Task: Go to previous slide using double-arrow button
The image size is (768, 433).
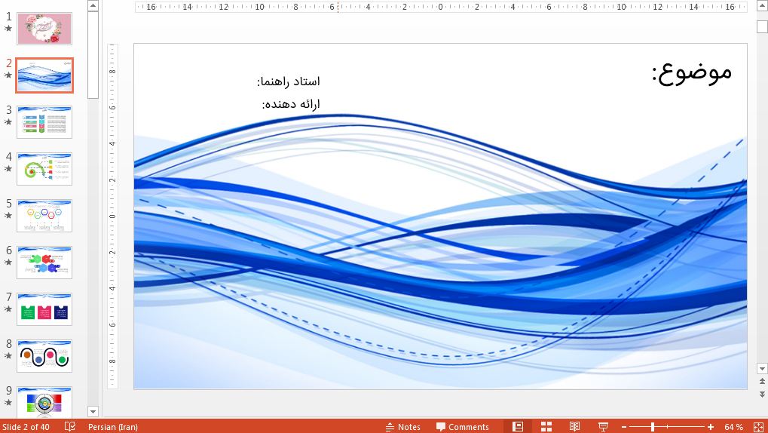Action: 762,382
